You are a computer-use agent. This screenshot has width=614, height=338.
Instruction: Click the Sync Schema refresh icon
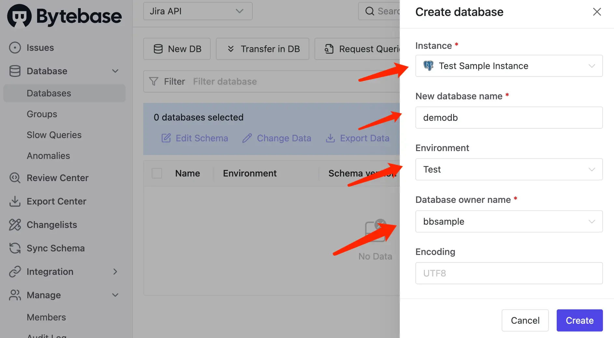pyautogui.click(x=15, y=248)
